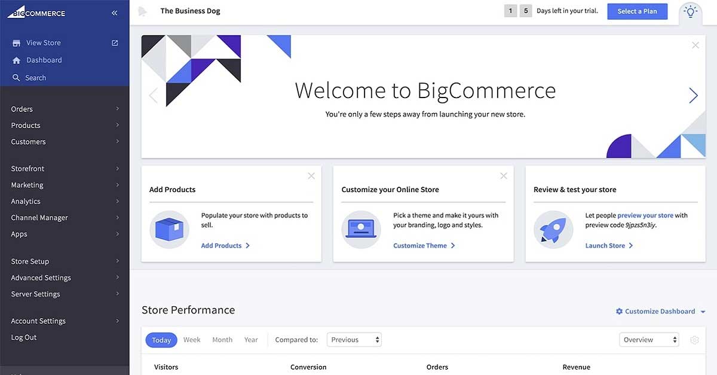Screen dimensions: 717x375
Task: Click the Dashboard text in sidebar
Action: tap(44, 60)
